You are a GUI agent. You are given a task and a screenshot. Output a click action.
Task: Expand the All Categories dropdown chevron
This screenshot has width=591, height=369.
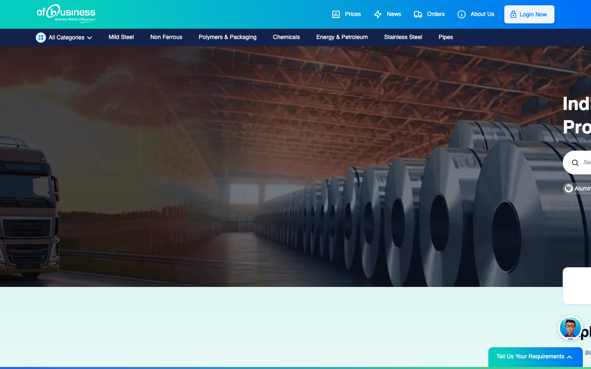coord(90,38)
